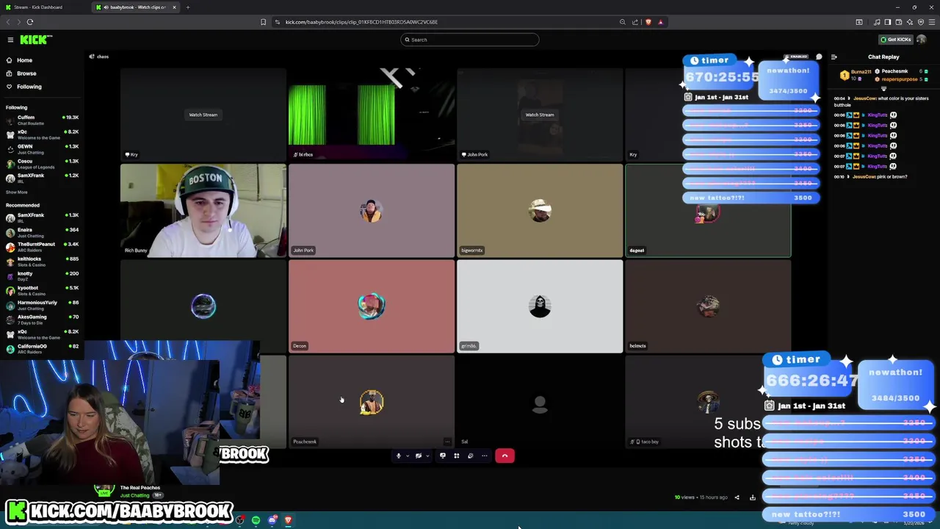Click the share page icon in address bar
Image resolution: width=940 pixels, height=529 pixels.
pos(635,22)
